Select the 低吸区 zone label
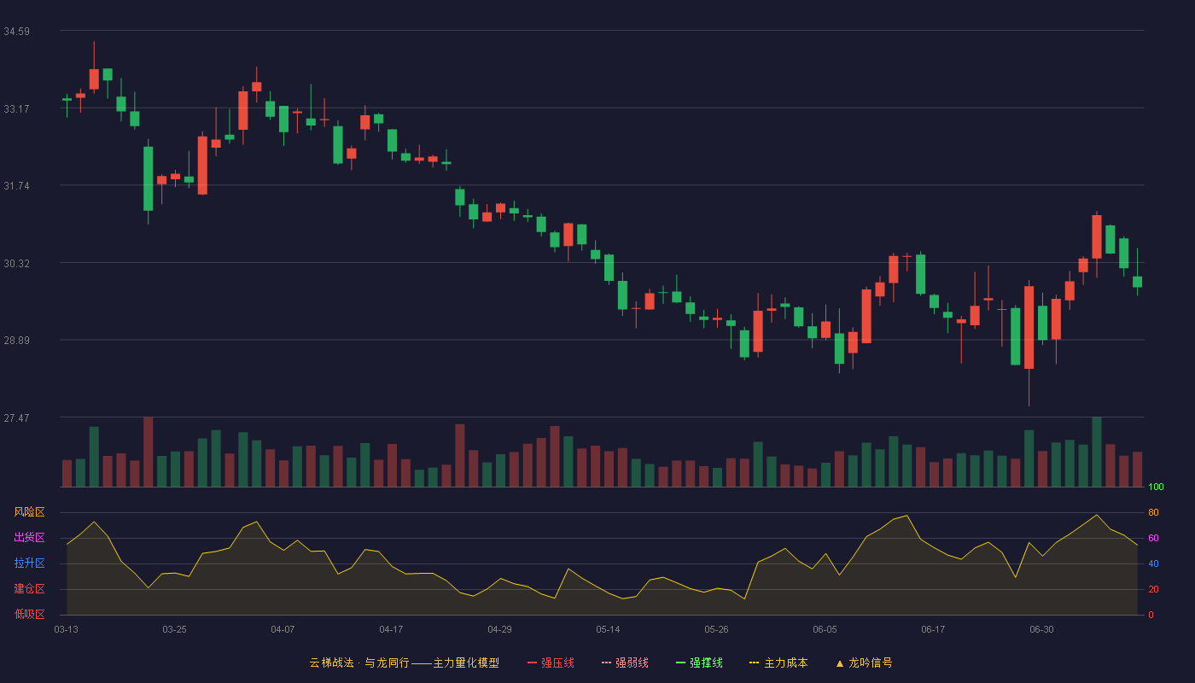Screen dimensions: 1195x683 tap(29, 614)
